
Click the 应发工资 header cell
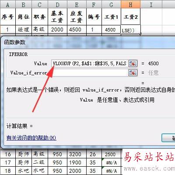77,17
